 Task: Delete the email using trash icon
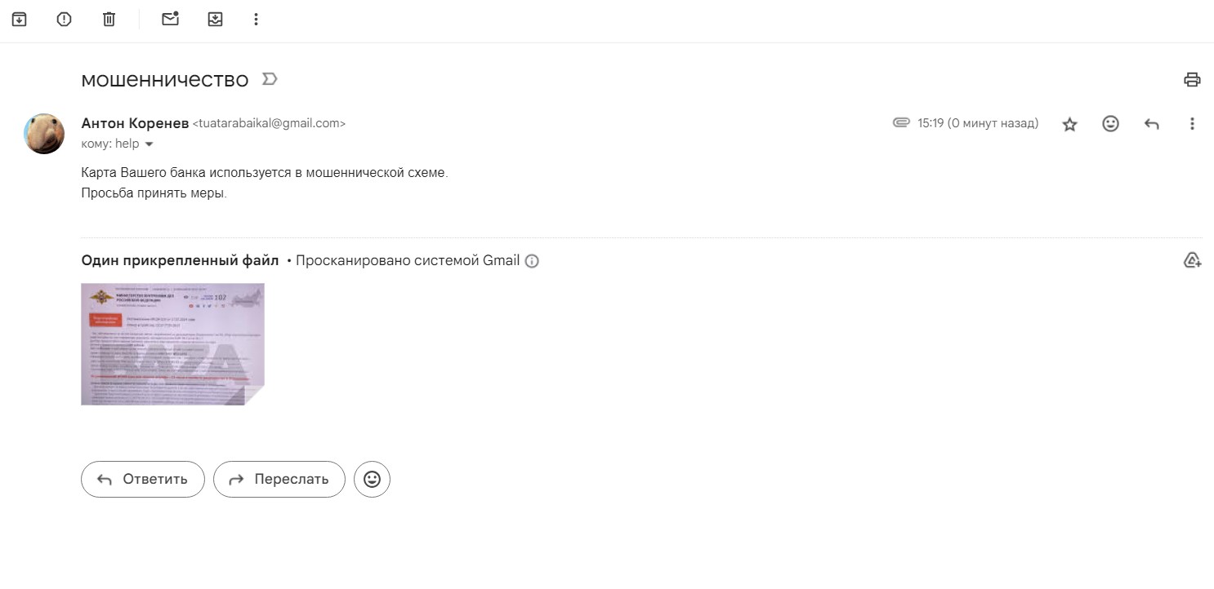point(109,19)
